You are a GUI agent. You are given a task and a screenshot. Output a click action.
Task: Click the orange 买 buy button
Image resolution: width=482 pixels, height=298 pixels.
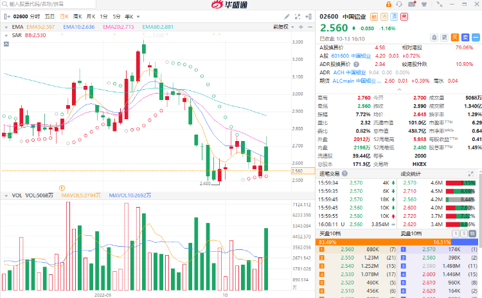point(455,38)
